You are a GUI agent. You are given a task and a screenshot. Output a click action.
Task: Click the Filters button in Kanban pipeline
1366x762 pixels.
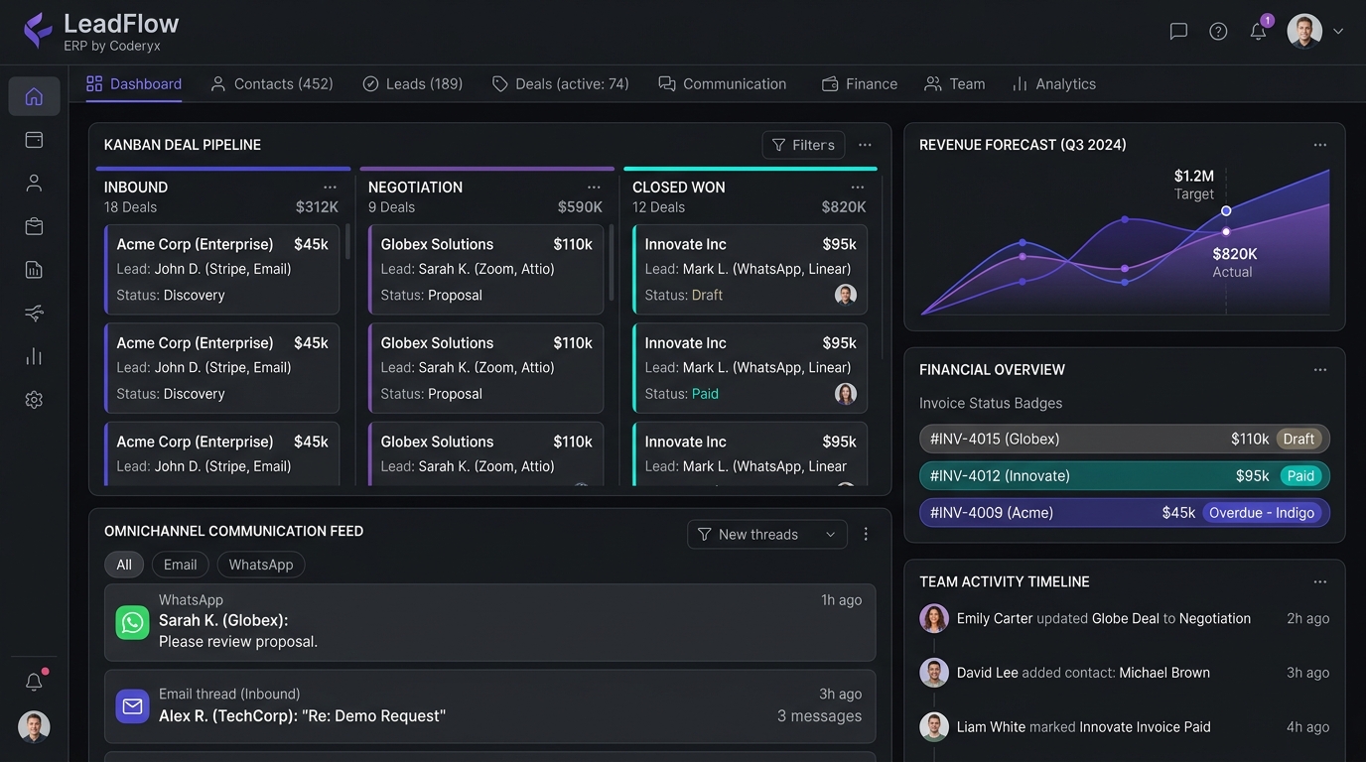[804, 145]
